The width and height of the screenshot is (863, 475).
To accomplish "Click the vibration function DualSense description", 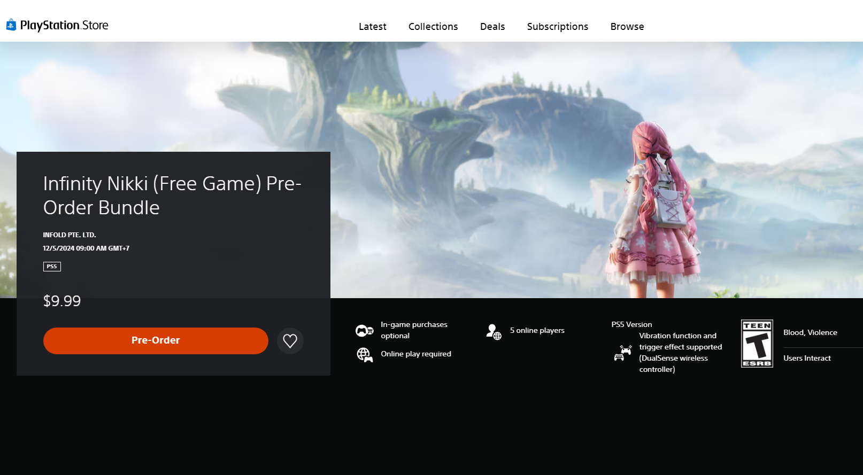I will coord(681,353).
